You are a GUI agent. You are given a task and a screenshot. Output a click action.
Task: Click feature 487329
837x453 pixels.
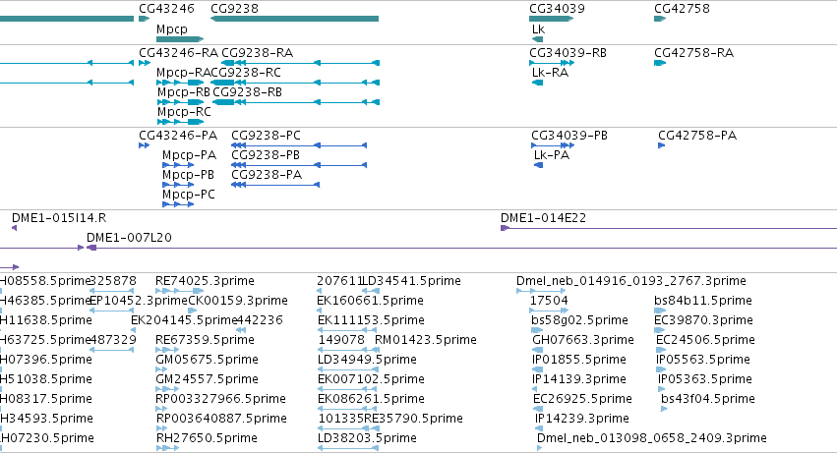tap(113, 340)
